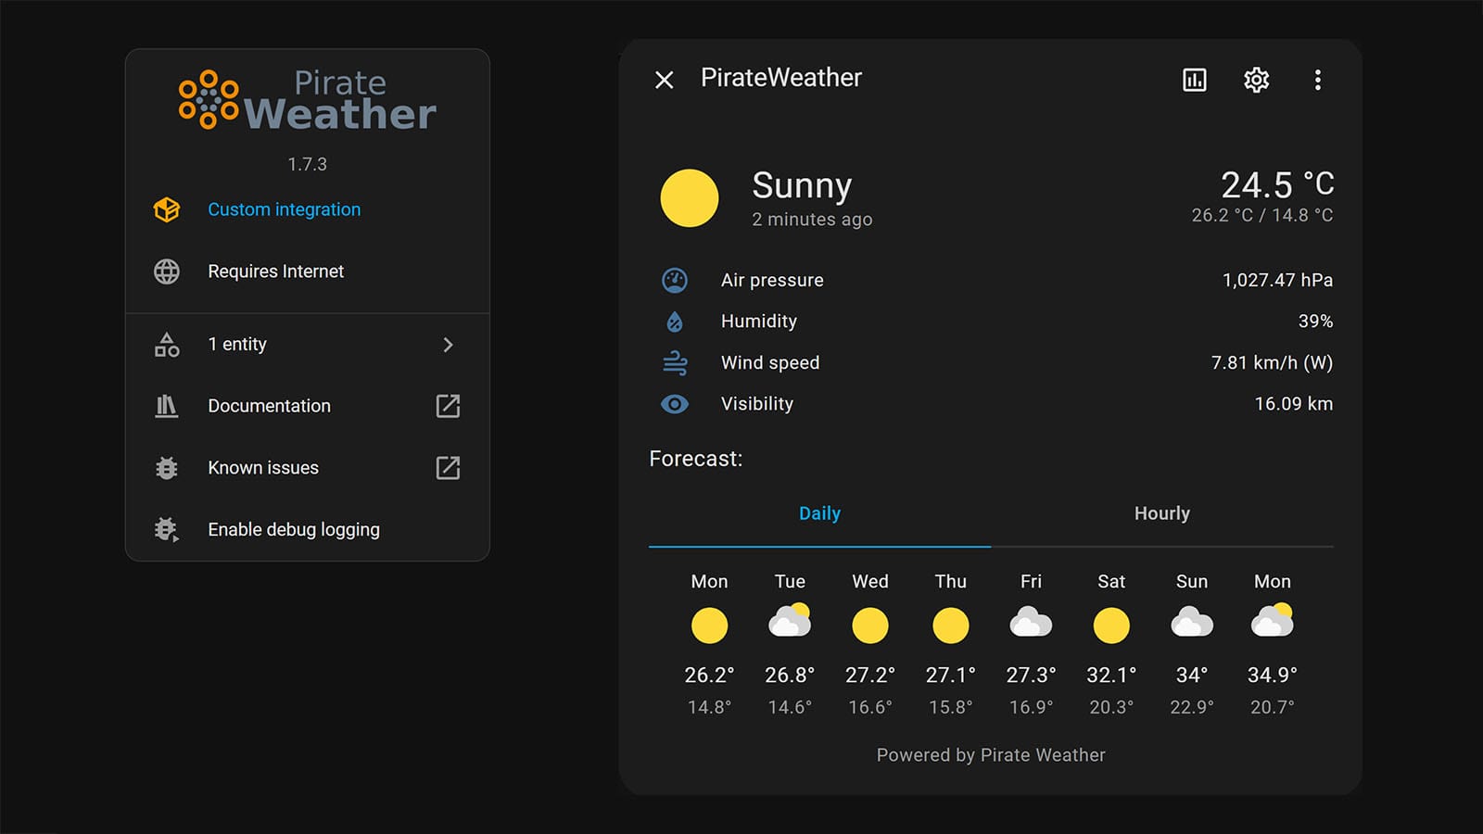Close the PirateWeather dialog
The width and height of the screenshot is (1483, 834).
[x=664, y=81]
